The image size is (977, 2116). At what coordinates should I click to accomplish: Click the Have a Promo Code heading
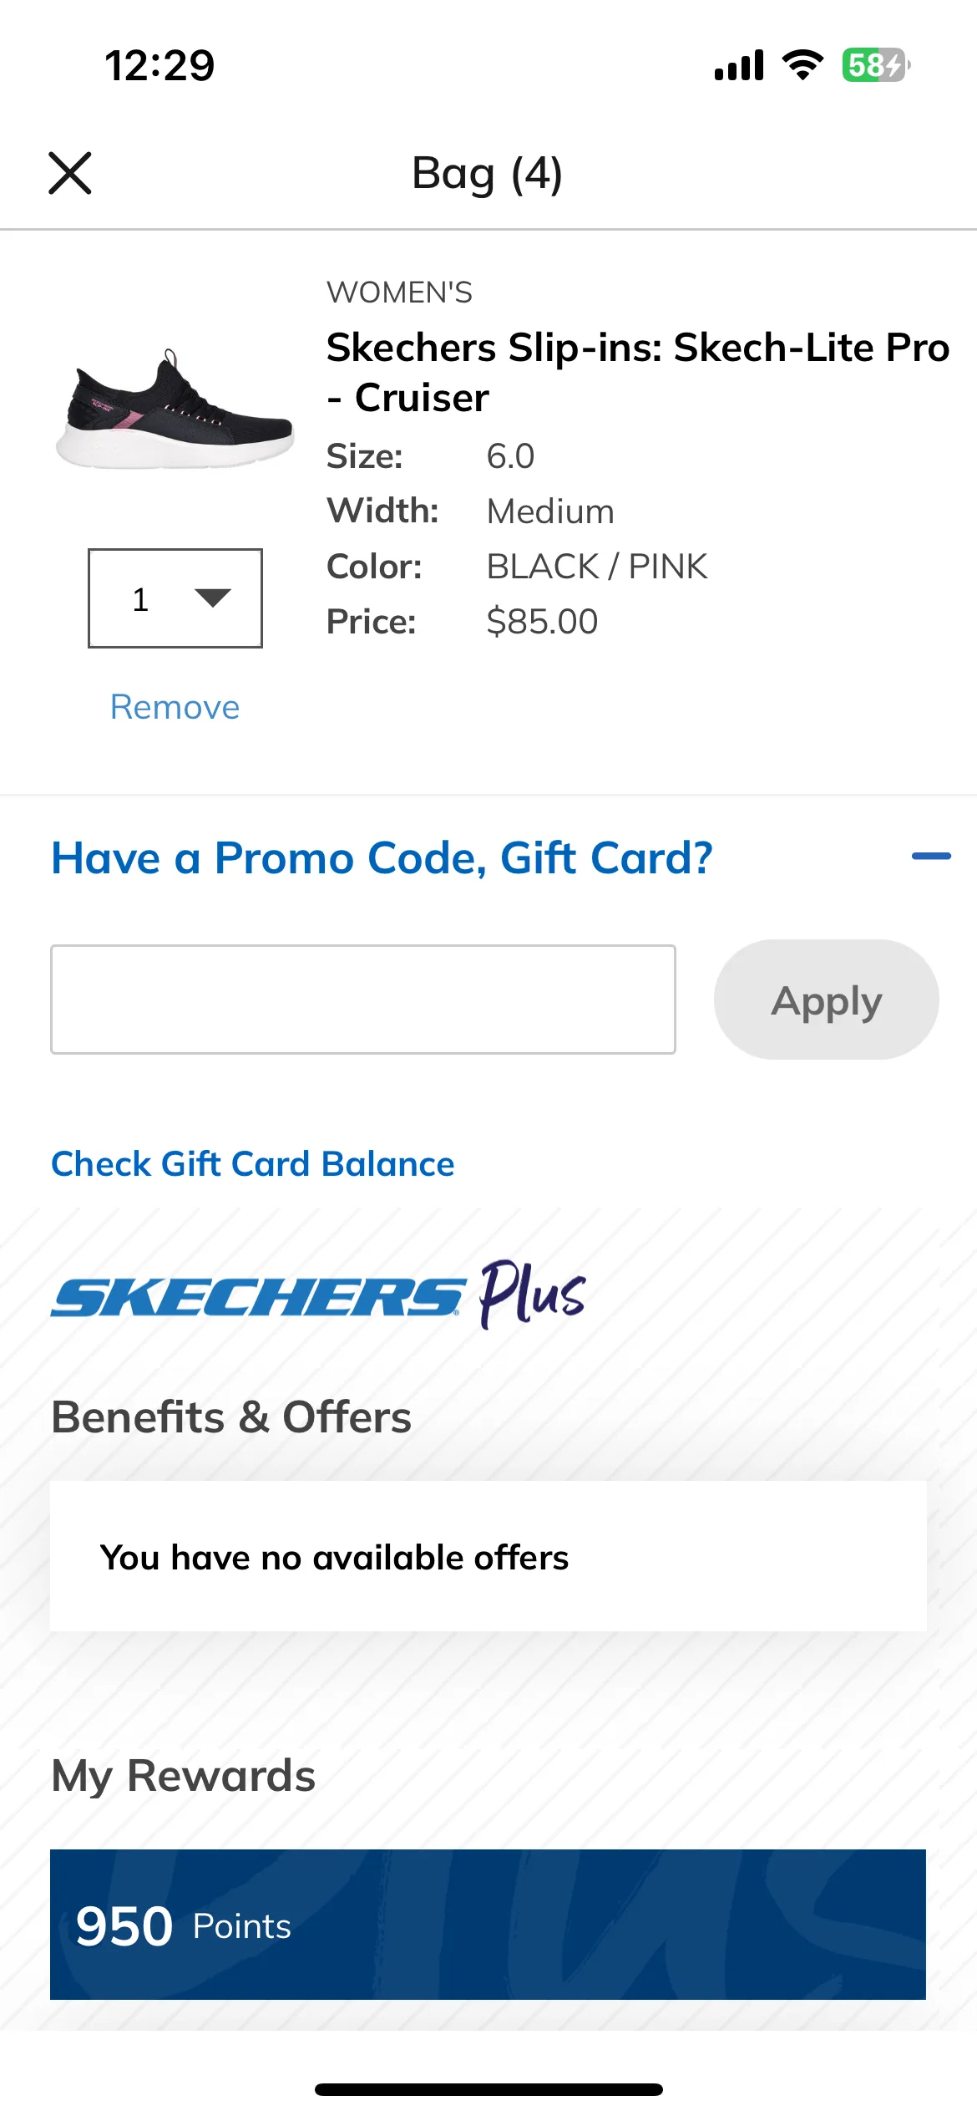382,858
